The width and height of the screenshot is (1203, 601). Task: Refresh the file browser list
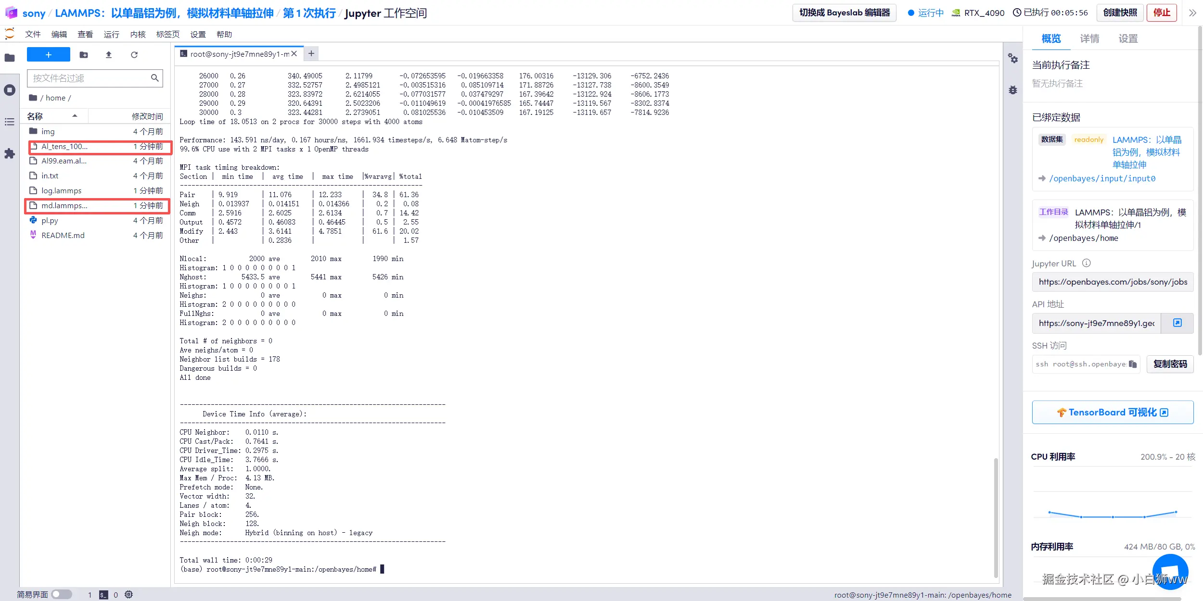coord(134,55)
